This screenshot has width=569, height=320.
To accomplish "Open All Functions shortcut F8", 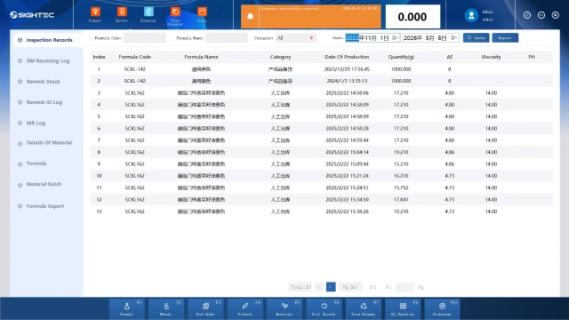I will click(x=403, y=308).
